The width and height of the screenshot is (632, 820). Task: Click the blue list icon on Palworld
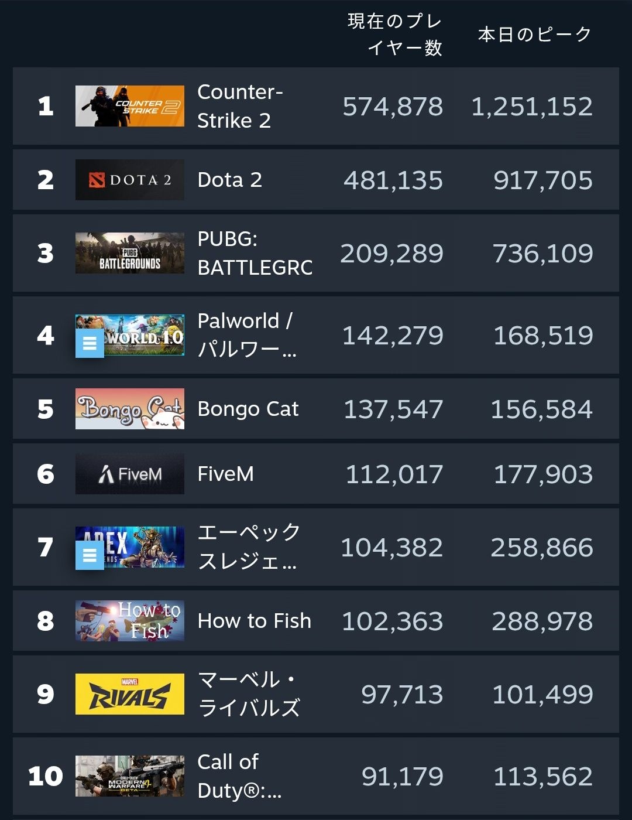90,343
